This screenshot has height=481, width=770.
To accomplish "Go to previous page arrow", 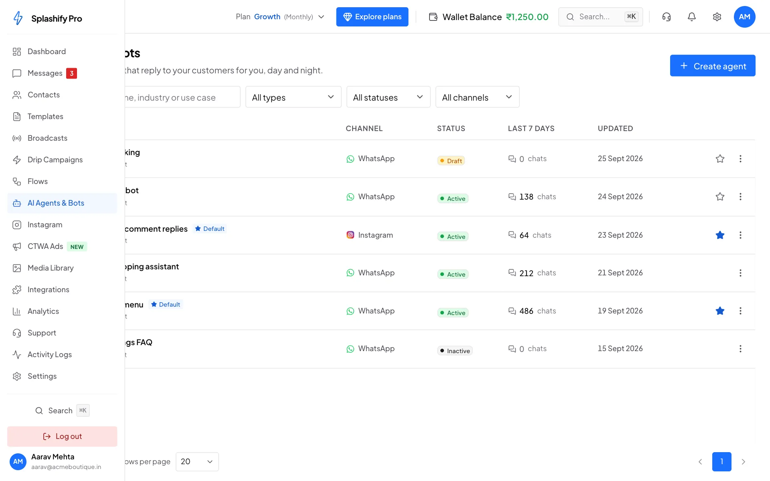I will click(x=700, y=462).
